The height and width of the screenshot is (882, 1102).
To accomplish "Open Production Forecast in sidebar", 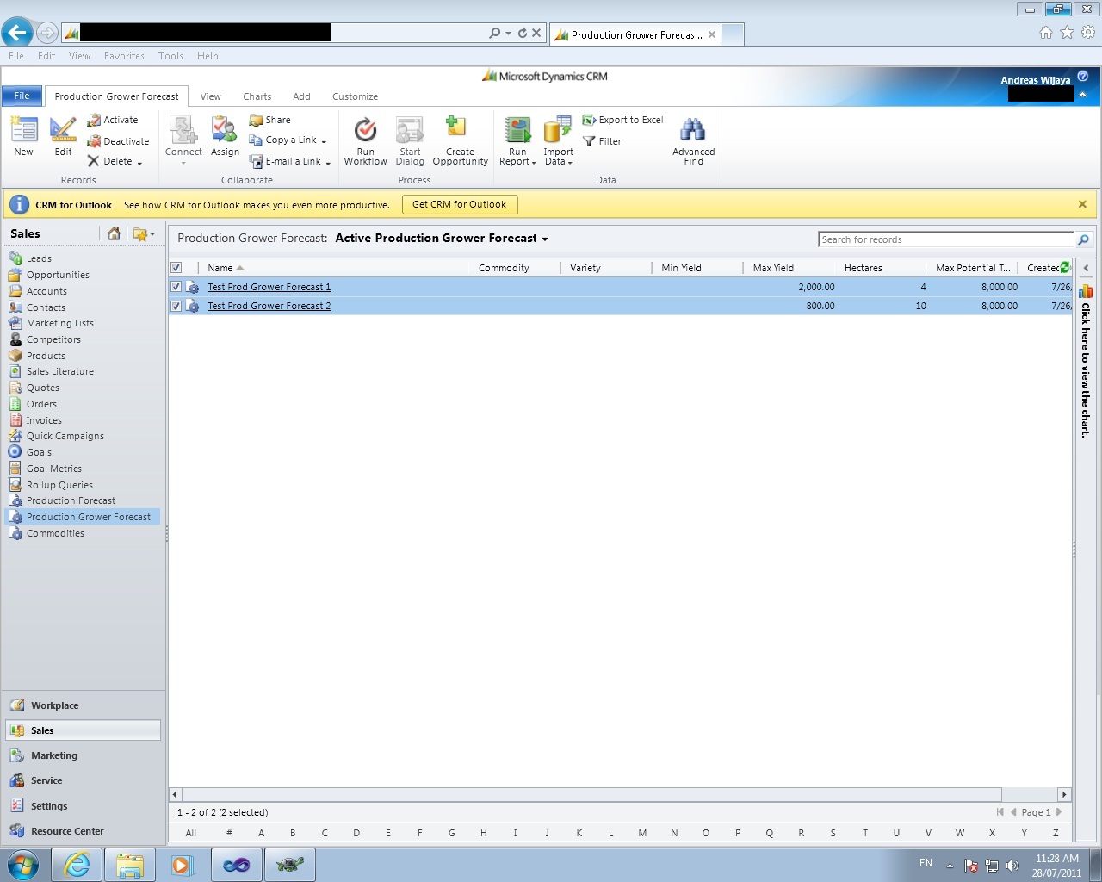I will 71,500.
